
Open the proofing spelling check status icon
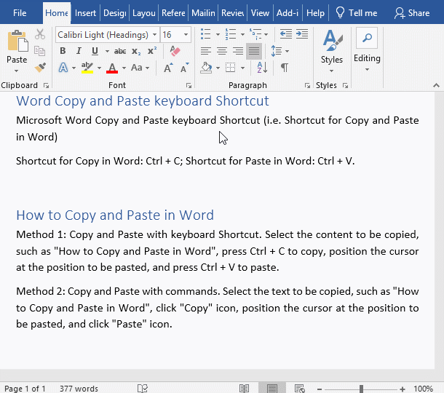pyautogui.click(x=143, y=389)
